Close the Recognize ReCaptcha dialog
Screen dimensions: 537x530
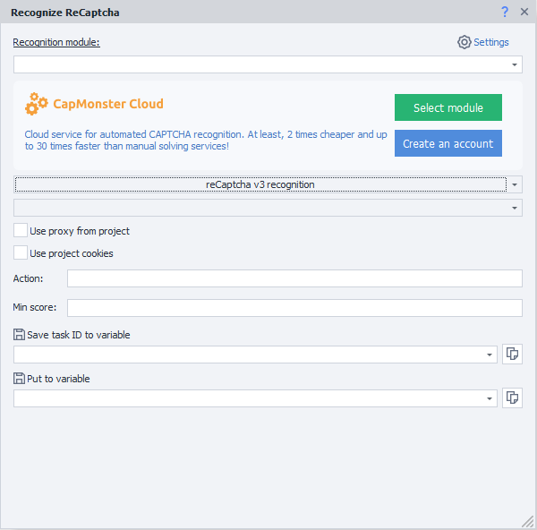point(523,12)
